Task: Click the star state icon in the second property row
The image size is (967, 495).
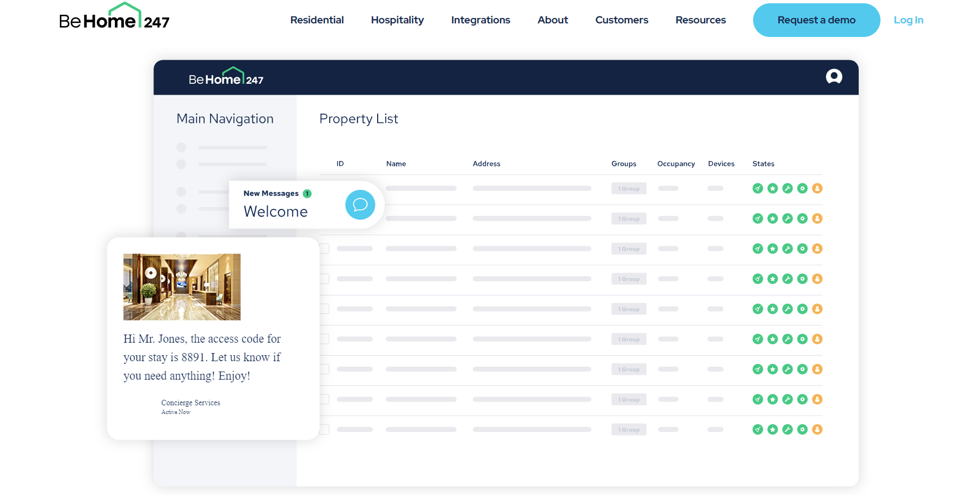Action: click(x=772, y=218)
